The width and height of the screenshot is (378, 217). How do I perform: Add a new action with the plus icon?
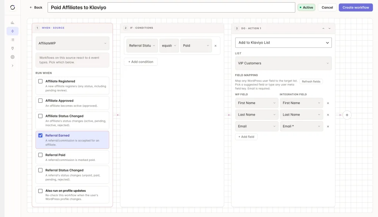tap(347, 115)
